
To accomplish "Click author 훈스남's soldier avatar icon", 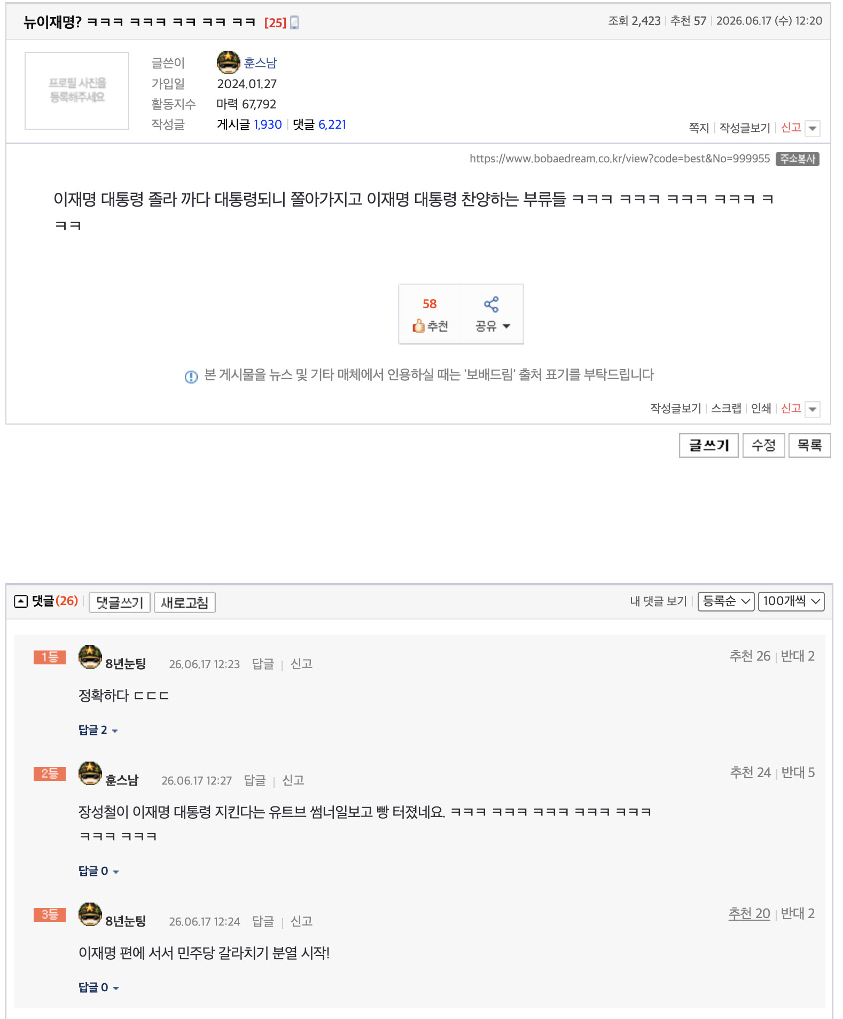I will point(228,62).
